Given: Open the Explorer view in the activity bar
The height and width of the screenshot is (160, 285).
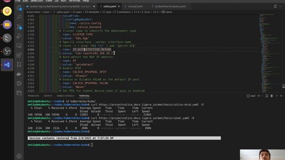Looking at the screenshot, I should click(19, 8).
